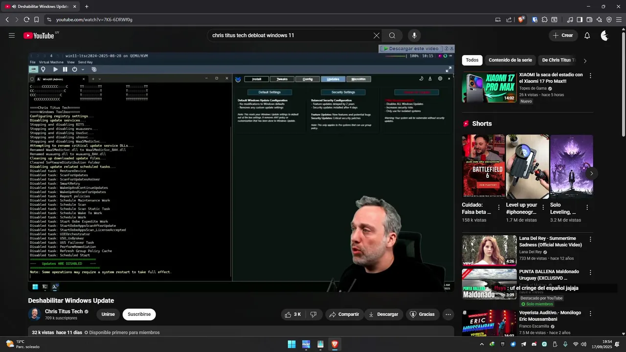Open options for PUNTA BALLENA video
Screen dimensions: 626x352
coord(590,273)
